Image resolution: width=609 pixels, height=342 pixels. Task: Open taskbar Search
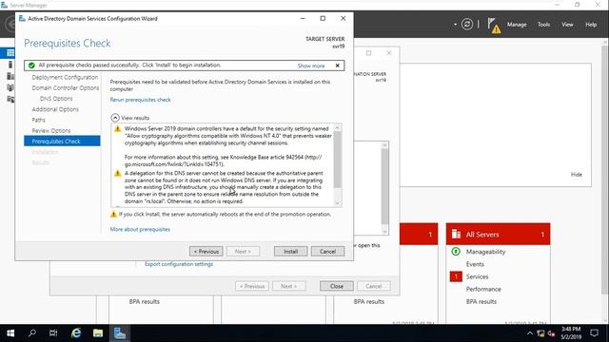point(32,333)
